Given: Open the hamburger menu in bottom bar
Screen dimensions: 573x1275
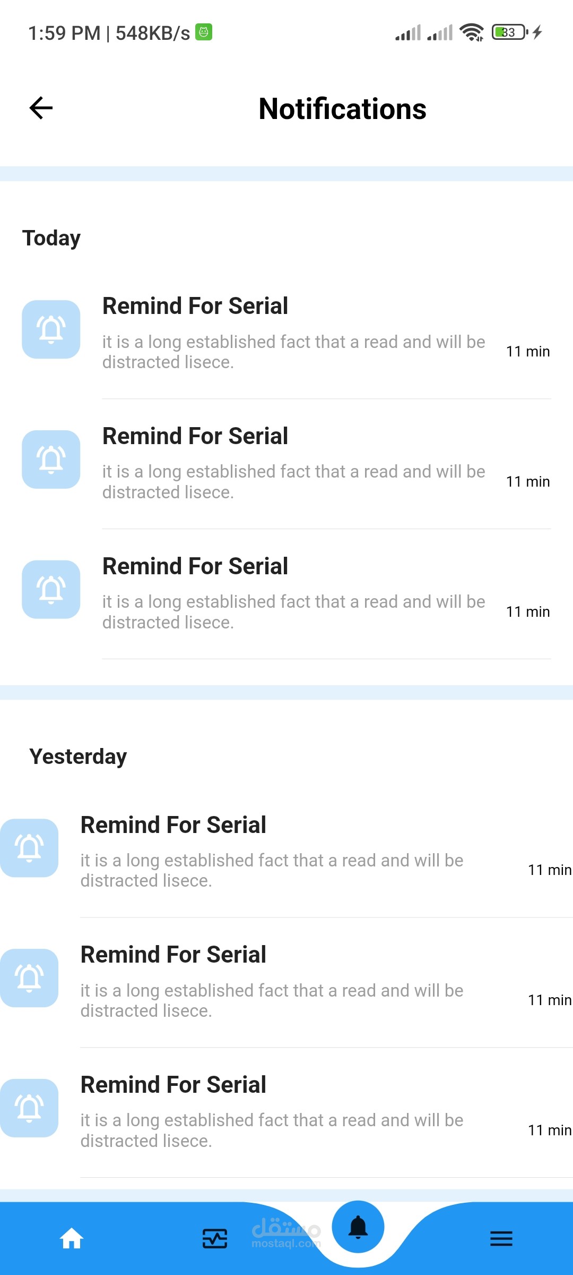Looking at the screenshot, I should tap(501, 1238).
